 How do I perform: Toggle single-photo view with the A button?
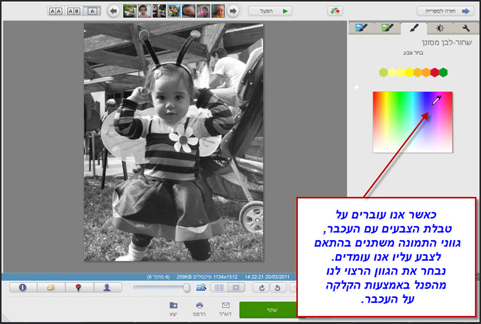[x=92, y=10]
